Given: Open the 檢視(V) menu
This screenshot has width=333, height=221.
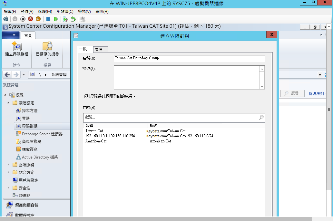Looking at the screenshot, I should (84, 12).
